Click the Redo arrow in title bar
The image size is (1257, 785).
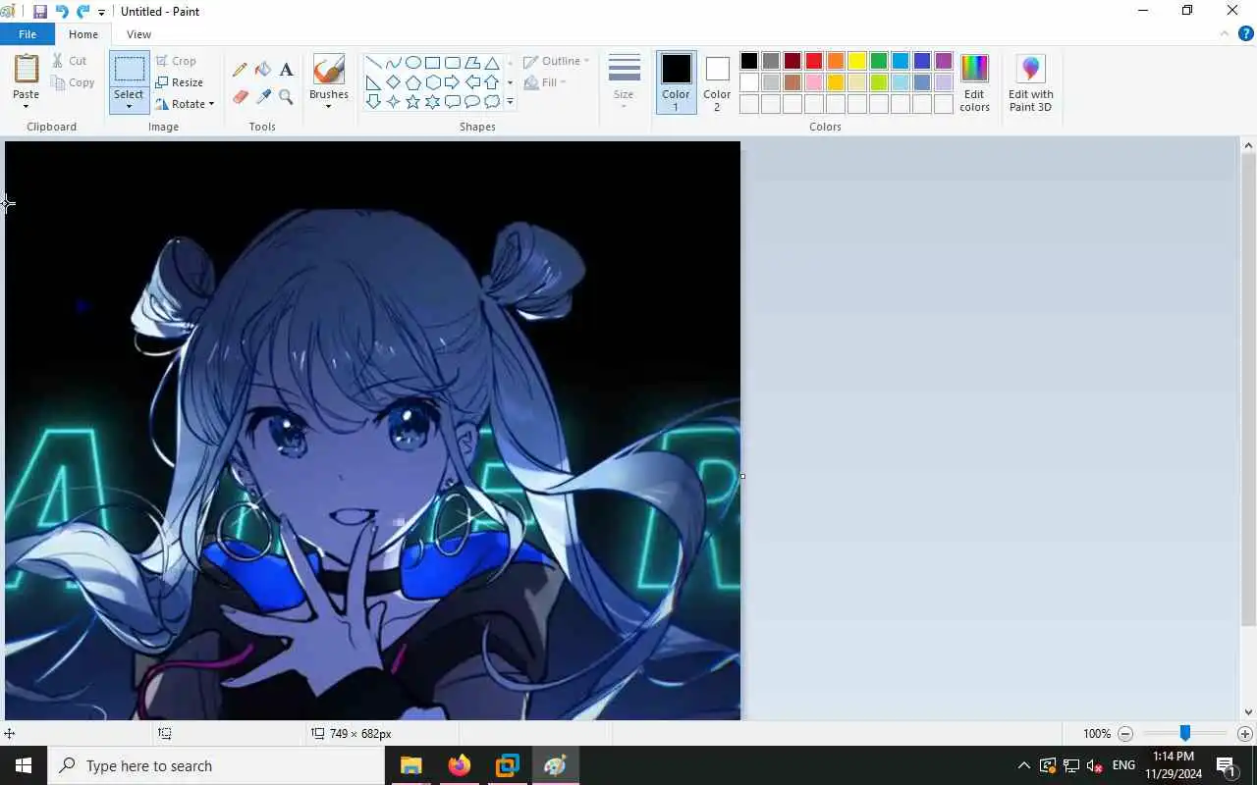pos(82,12)
